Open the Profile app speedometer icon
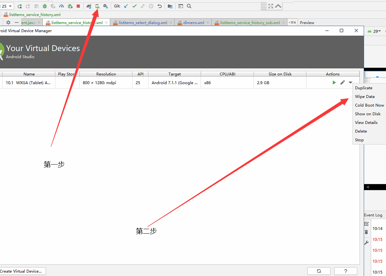Screen dimensions: 386x276 click(62, 6)
